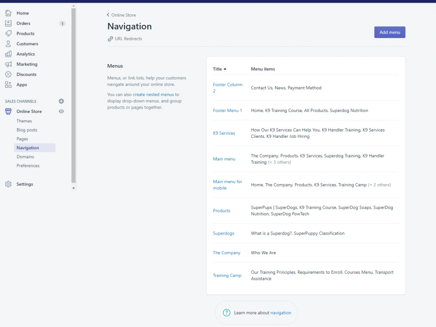436x327 pixels.
Task: Click sidebar scrollbar down arrow
Action: pyautogui.click(x=73, y=188)
